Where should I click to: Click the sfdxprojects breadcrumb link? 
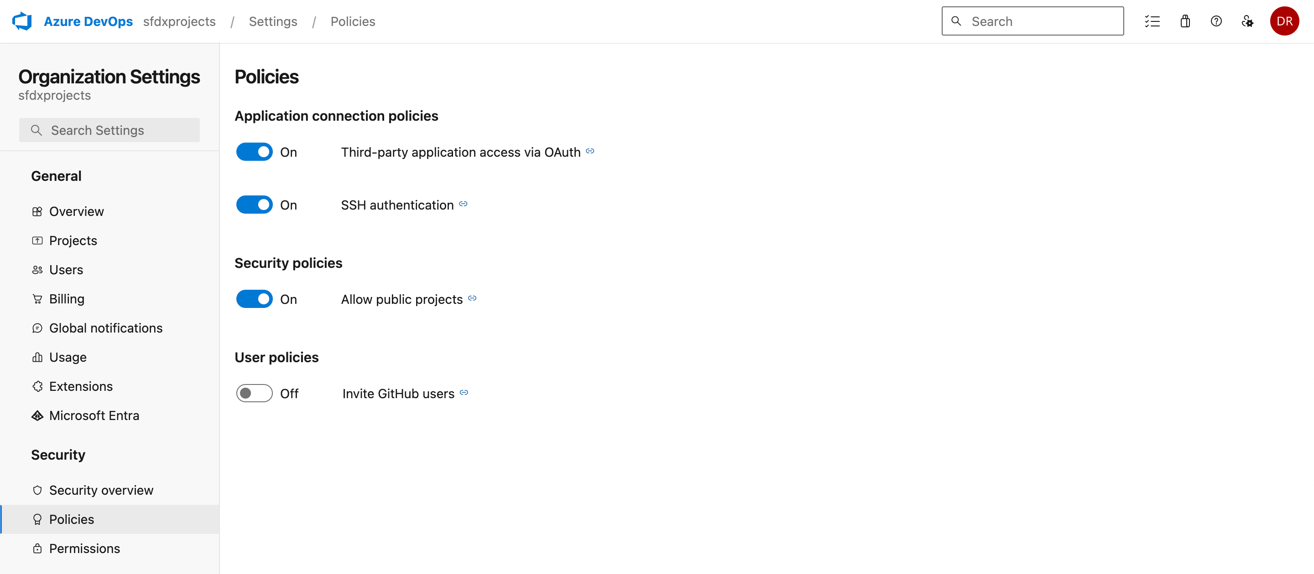179,21
